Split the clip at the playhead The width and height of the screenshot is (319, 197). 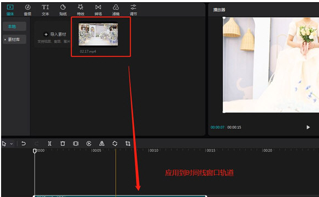coord(50,144)
